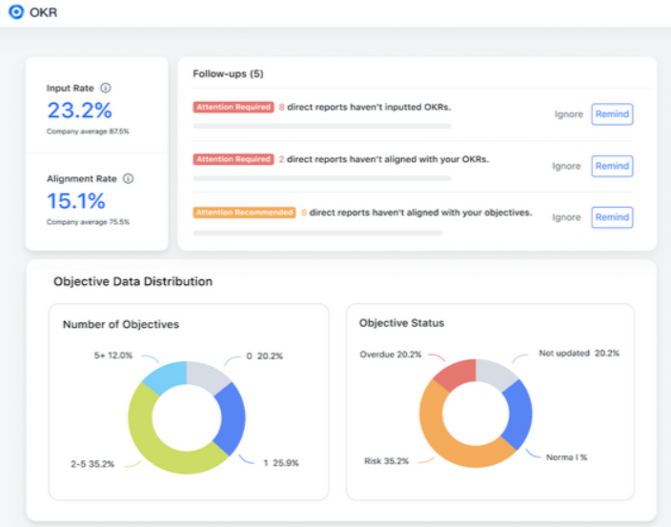The image size is (671, 527).
Task: Select the blue 1 objective donut segment
Action: [232, 419]
